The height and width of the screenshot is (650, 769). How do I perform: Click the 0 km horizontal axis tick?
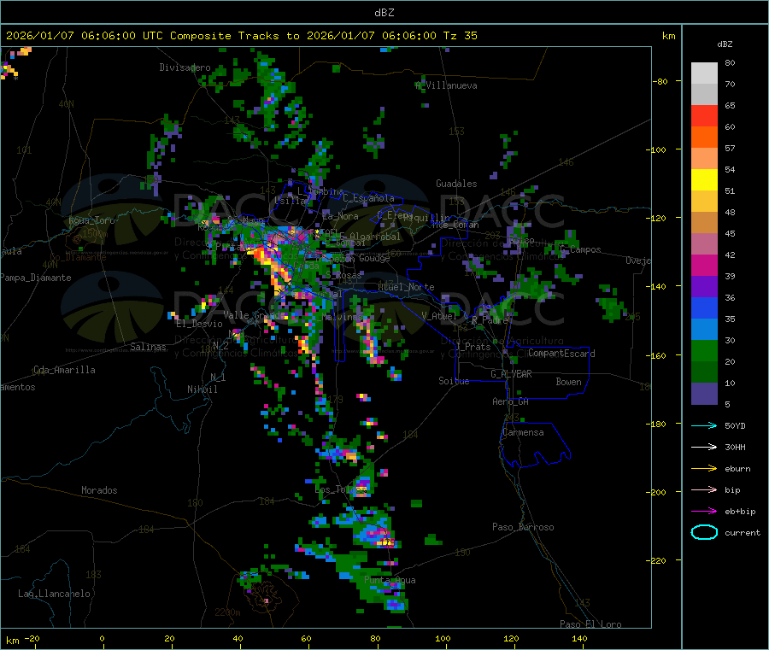click(x=102, y=638)
